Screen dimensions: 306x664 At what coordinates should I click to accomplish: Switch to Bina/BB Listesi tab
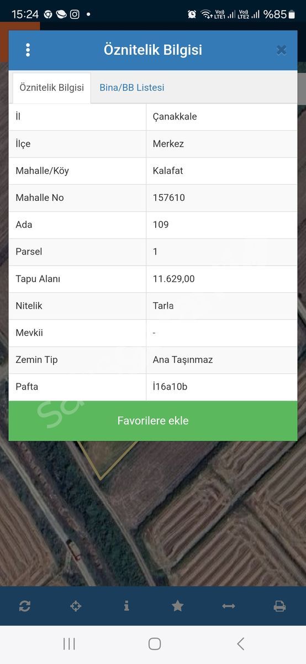pos(132,87)
